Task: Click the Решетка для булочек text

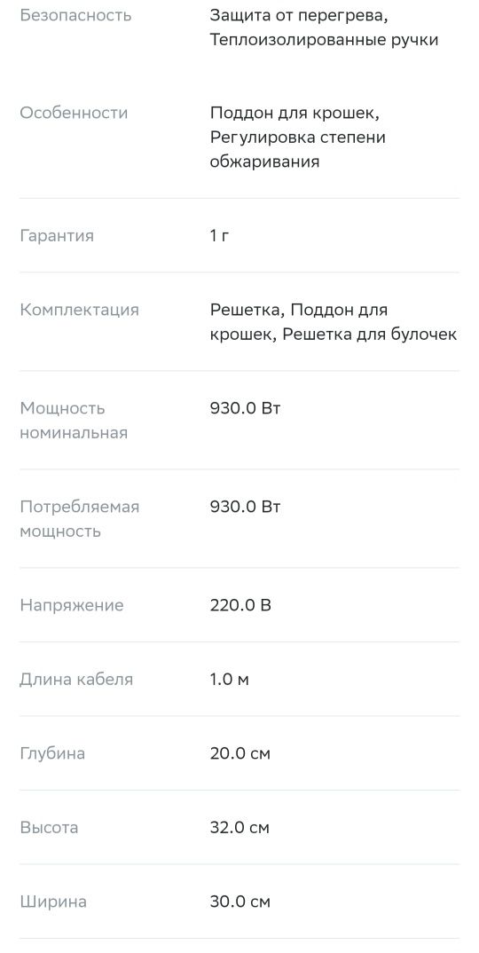Action: [370, 335]
